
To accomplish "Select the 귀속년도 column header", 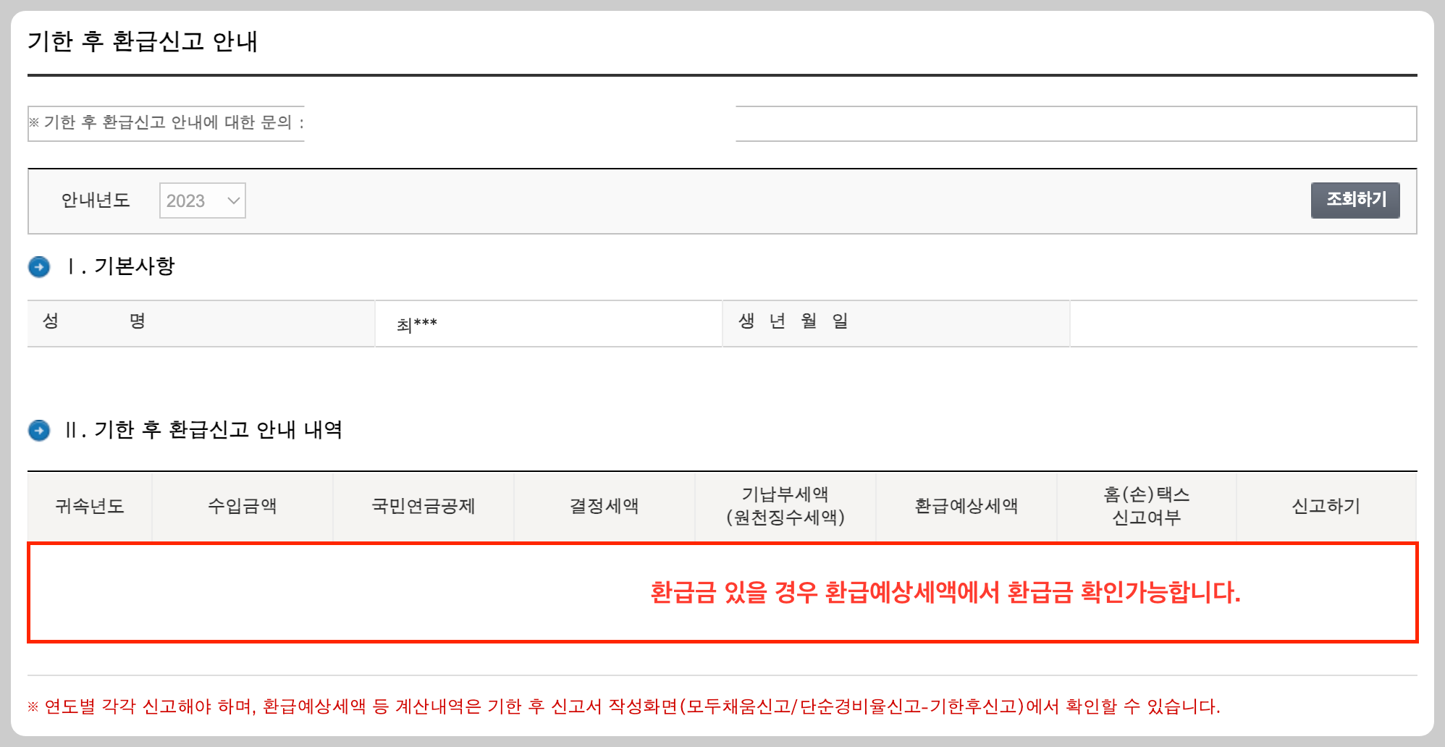I will (88, 507).
